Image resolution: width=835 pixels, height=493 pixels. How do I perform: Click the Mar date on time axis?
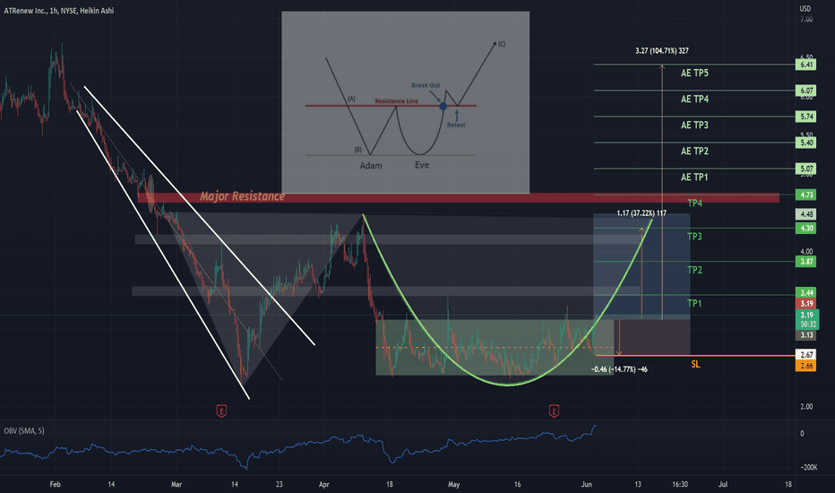pyautogui.click(x=176, y=484)
